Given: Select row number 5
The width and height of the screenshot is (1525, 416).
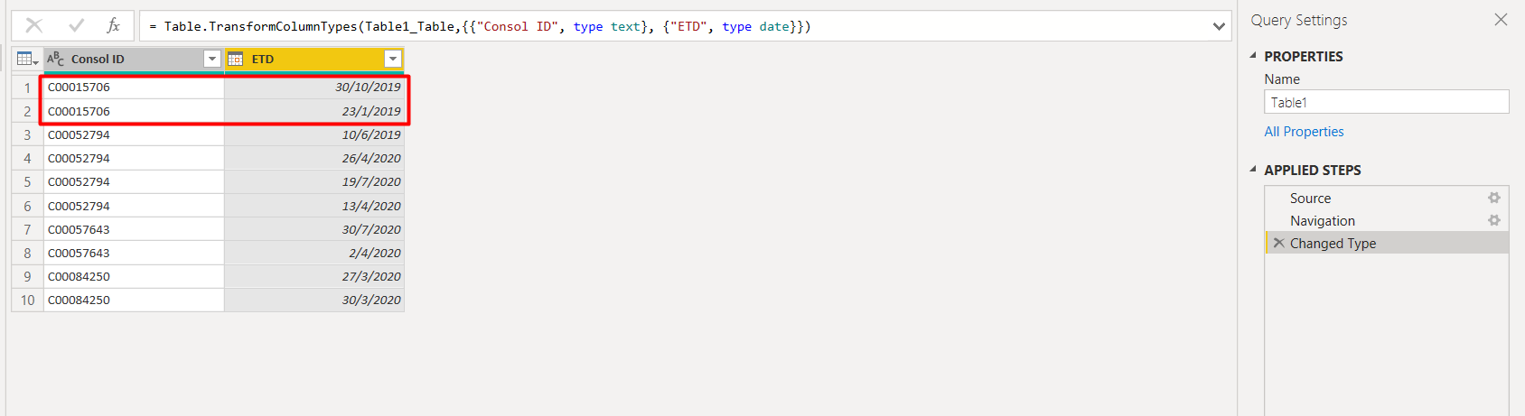Looking at the screenshot, I should coord(27,181).
